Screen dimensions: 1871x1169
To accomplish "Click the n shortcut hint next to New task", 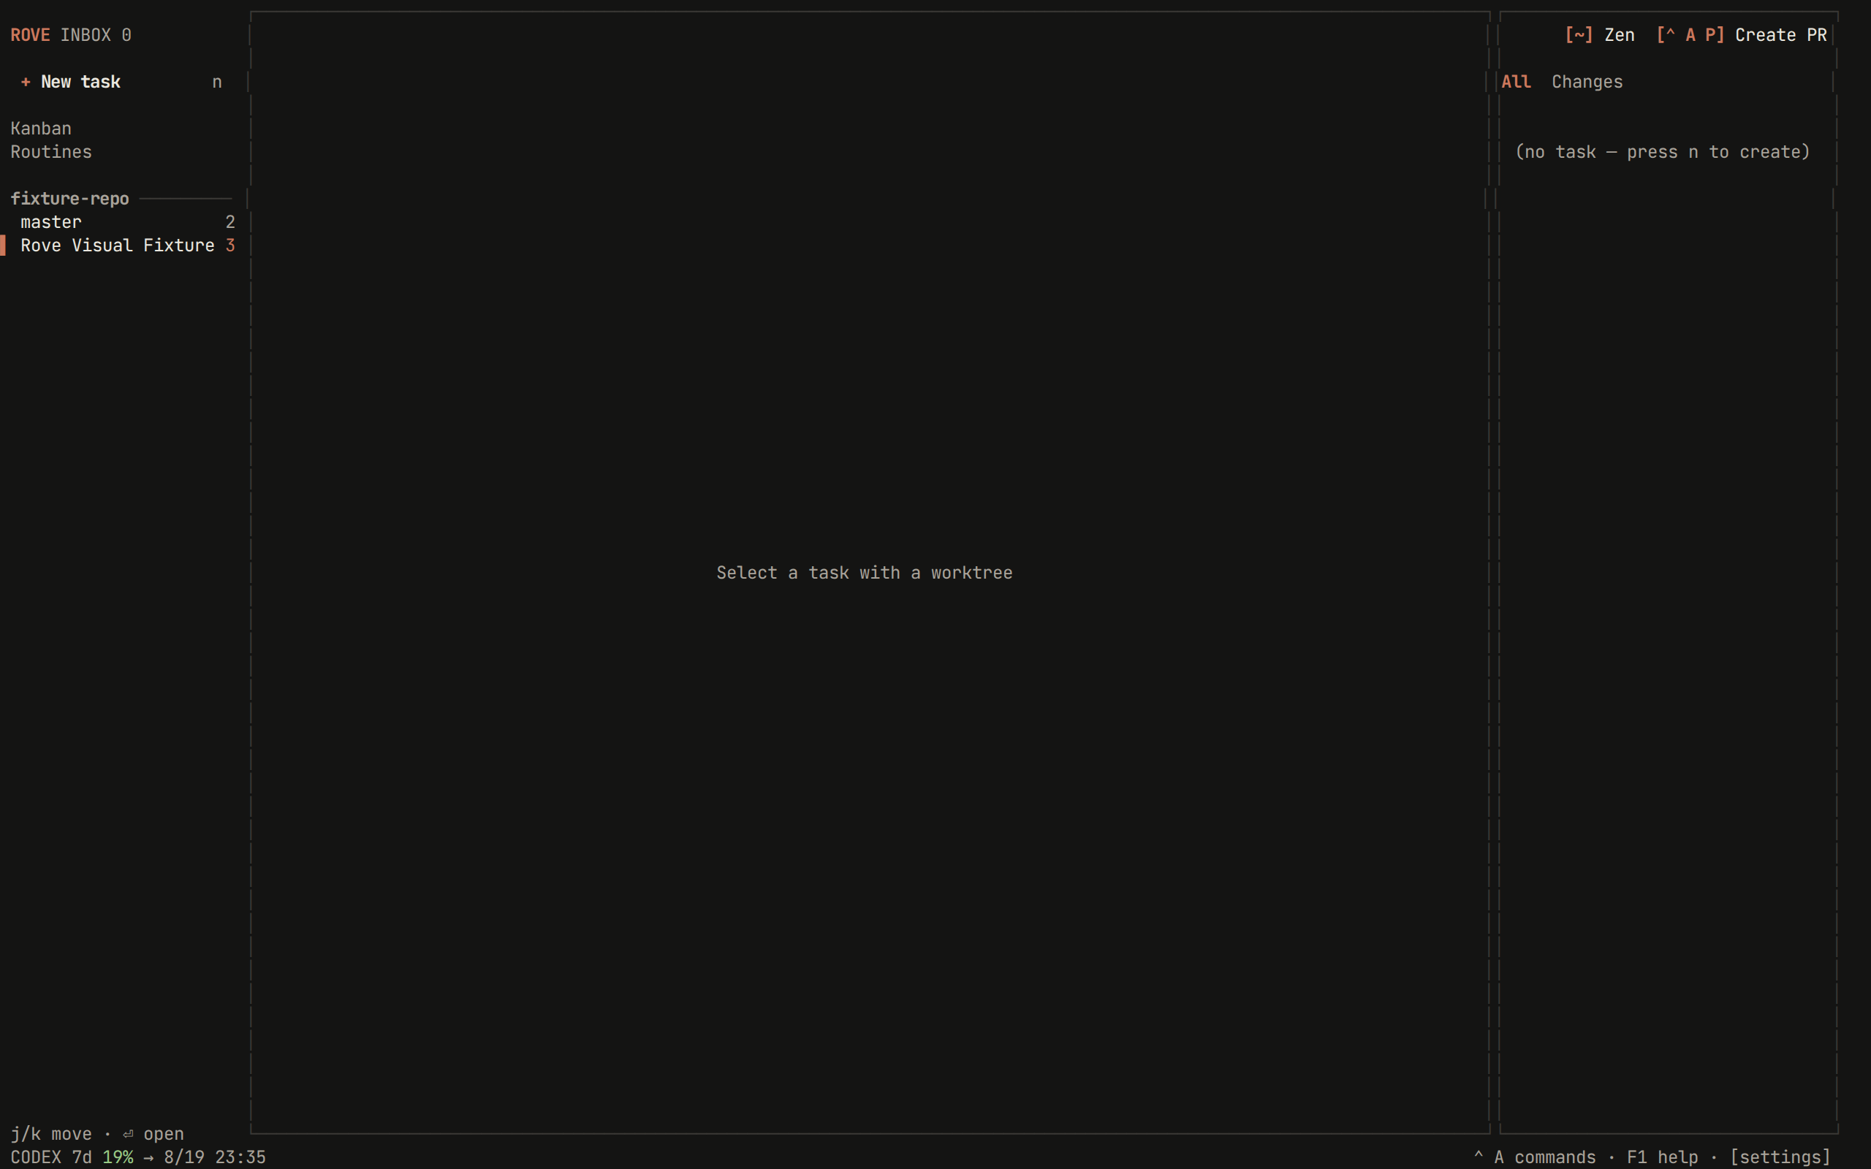I will coord(217,82).
